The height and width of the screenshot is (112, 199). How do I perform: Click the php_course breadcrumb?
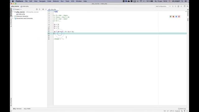15,6
